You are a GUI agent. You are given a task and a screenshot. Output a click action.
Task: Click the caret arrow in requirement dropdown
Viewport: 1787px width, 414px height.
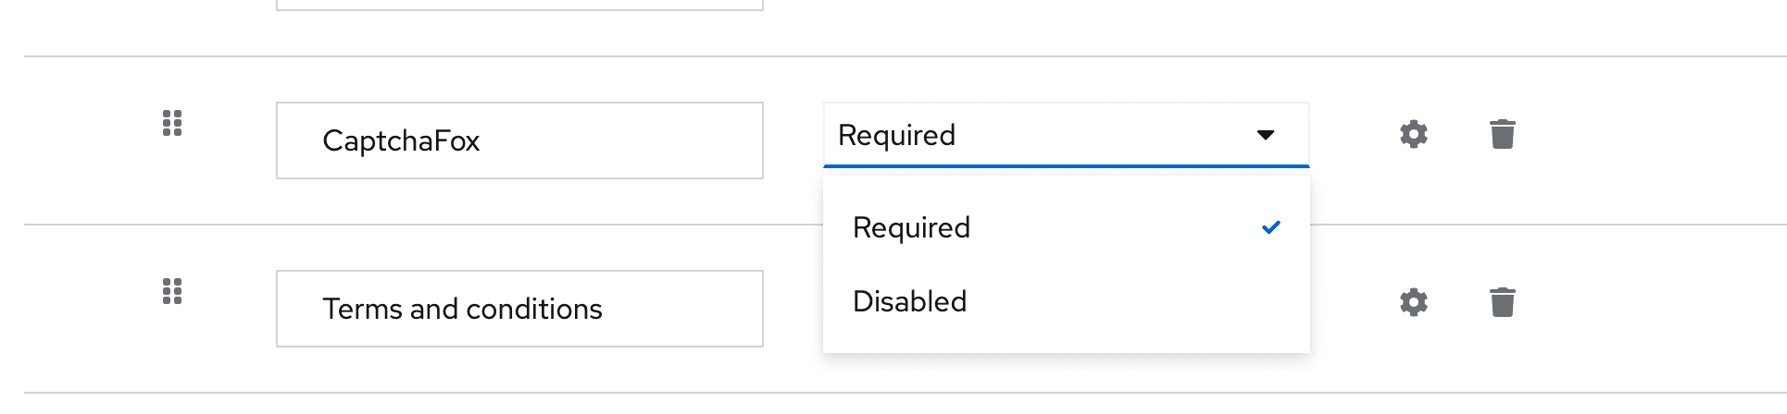pyautogui.click(x=1266, y=135)
